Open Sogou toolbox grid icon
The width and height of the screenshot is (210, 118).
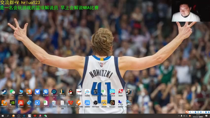(208, 112)
